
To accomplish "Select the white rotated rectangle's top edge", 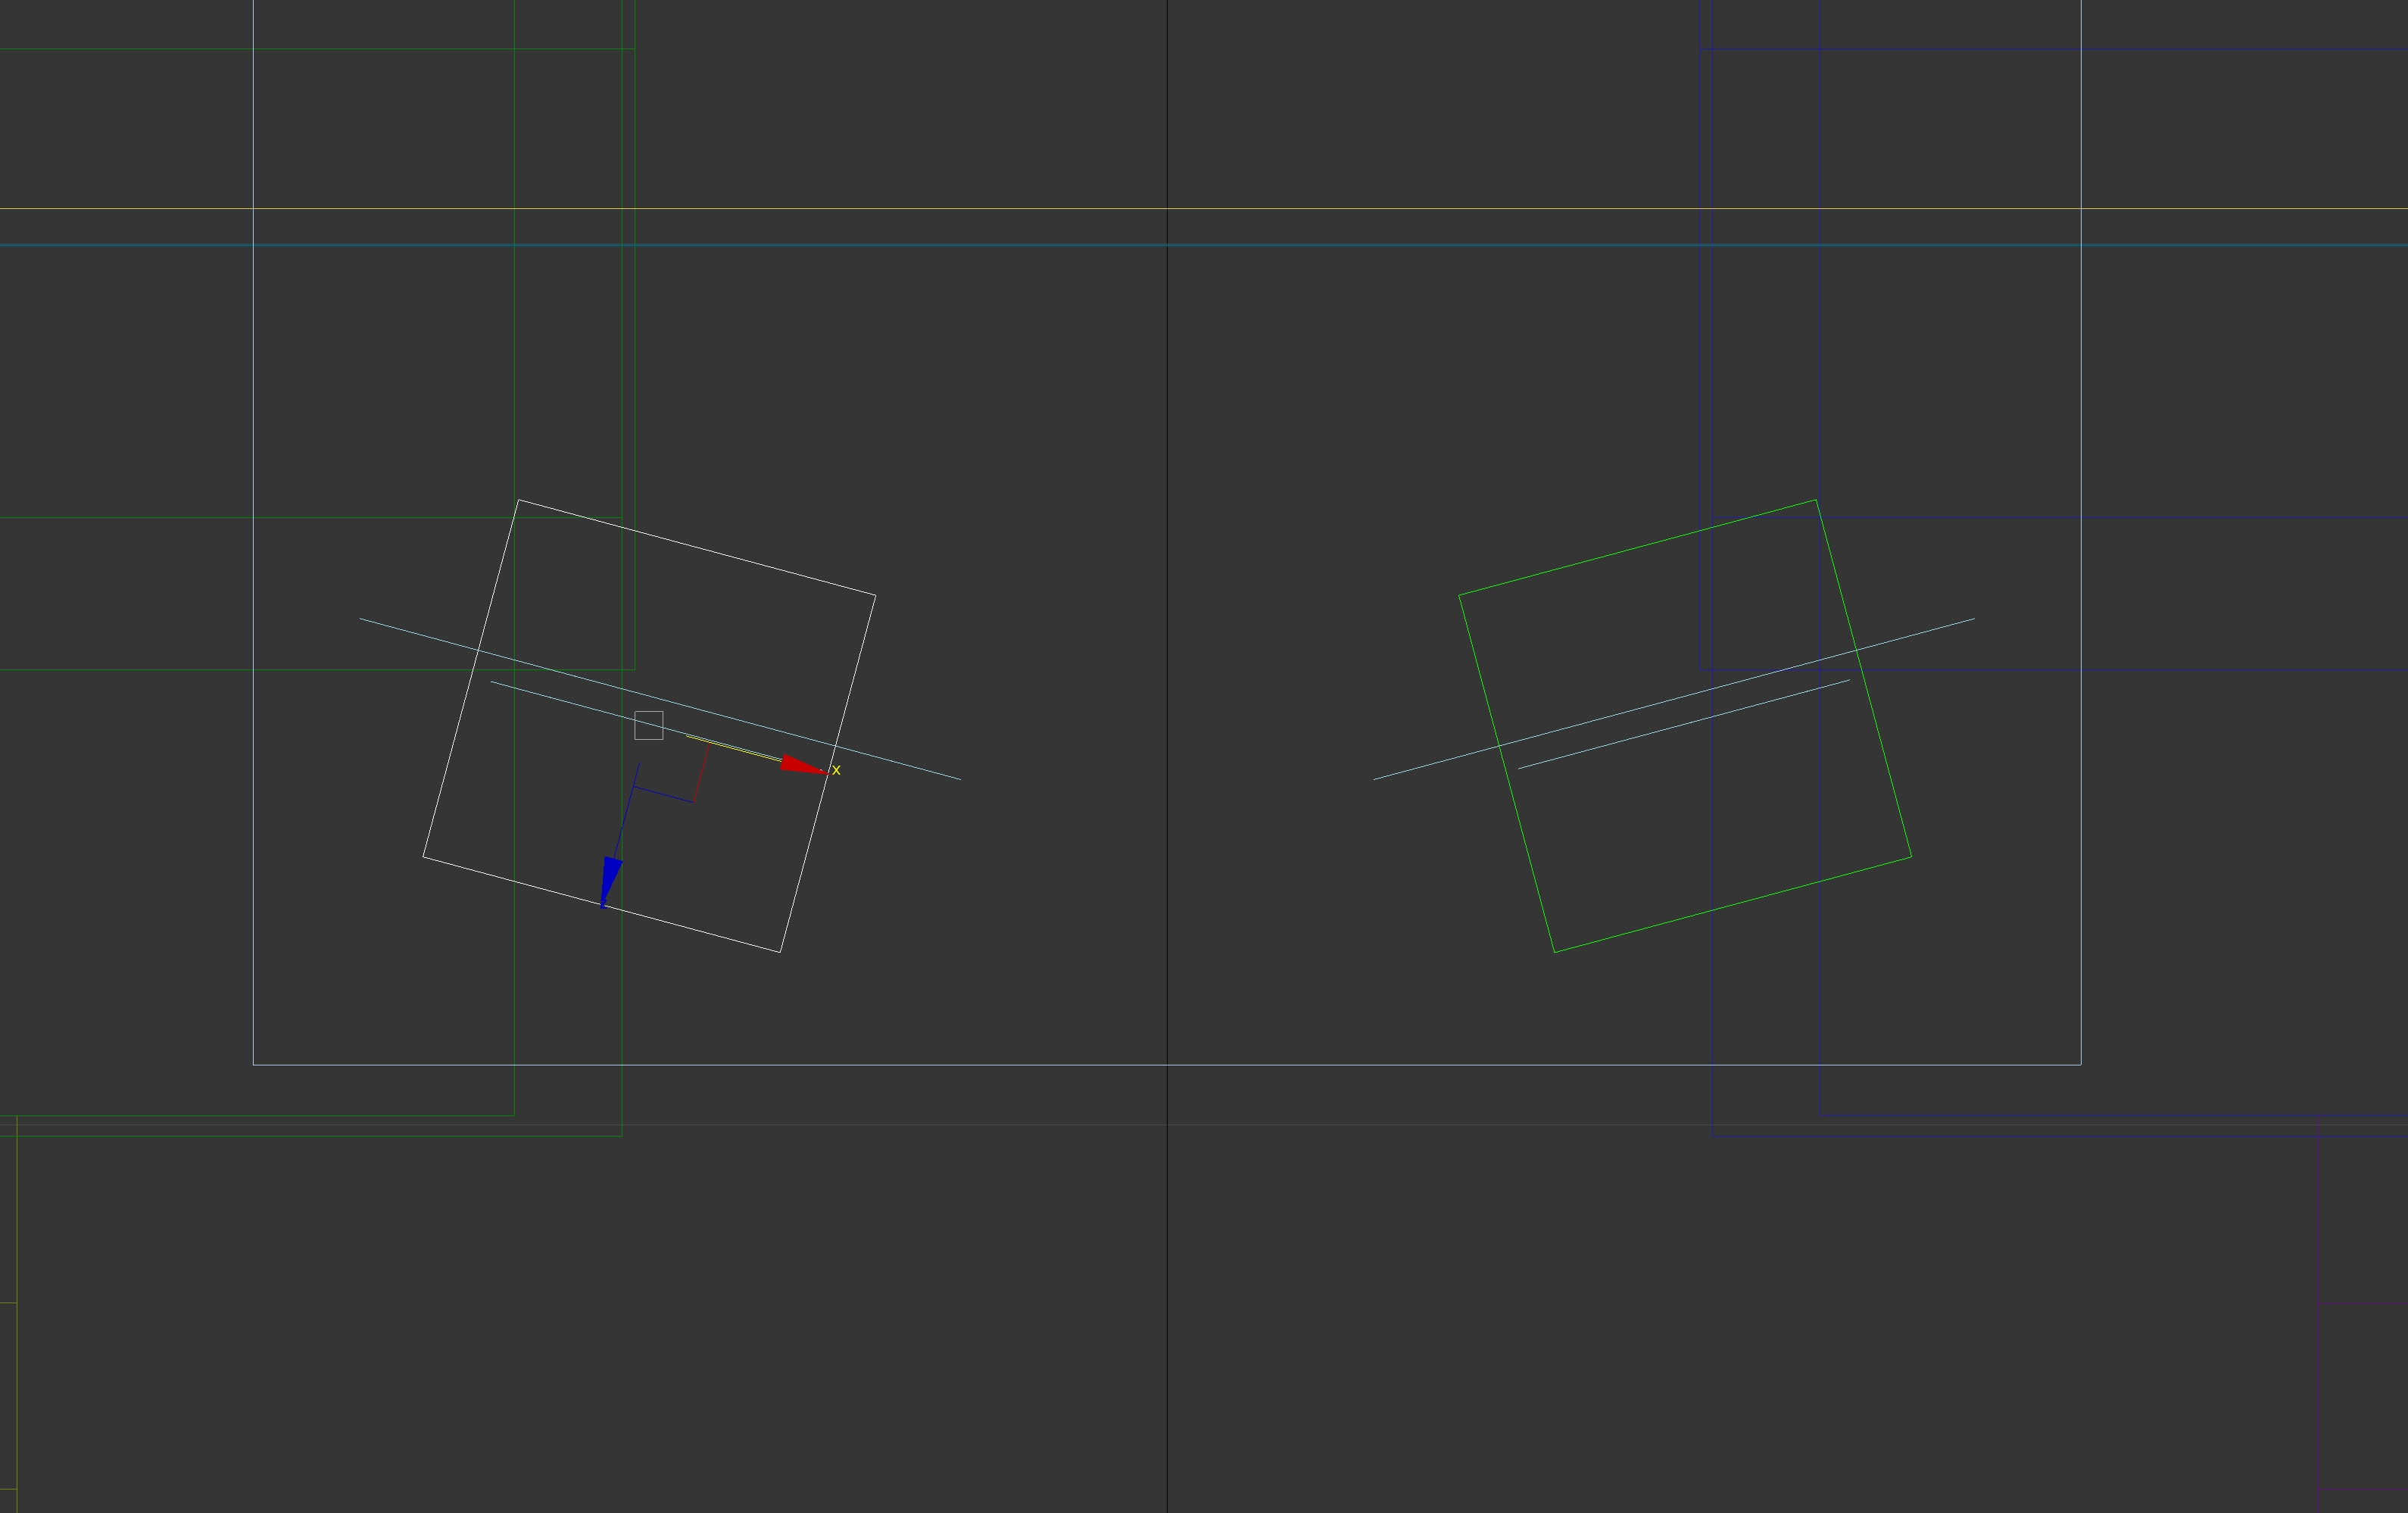I will point(696,547).
